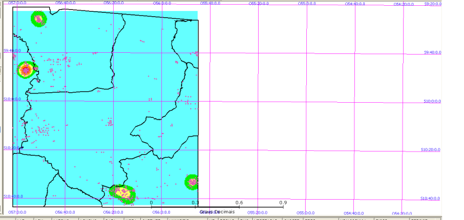Click the dark blue marker near left S10:20 label
Image resolution: width=464 pixels, height=220 pixels.
pyautogui.click(x=22, y=147)
